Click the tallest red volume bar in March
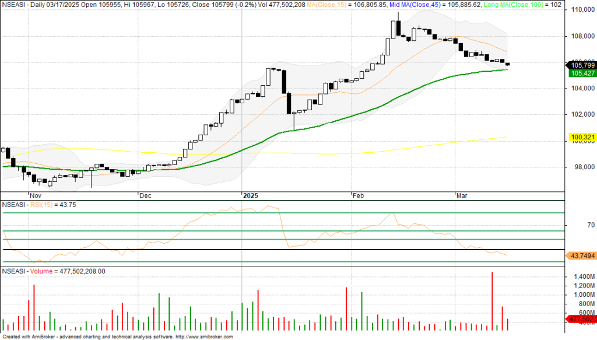 (493, 302)
